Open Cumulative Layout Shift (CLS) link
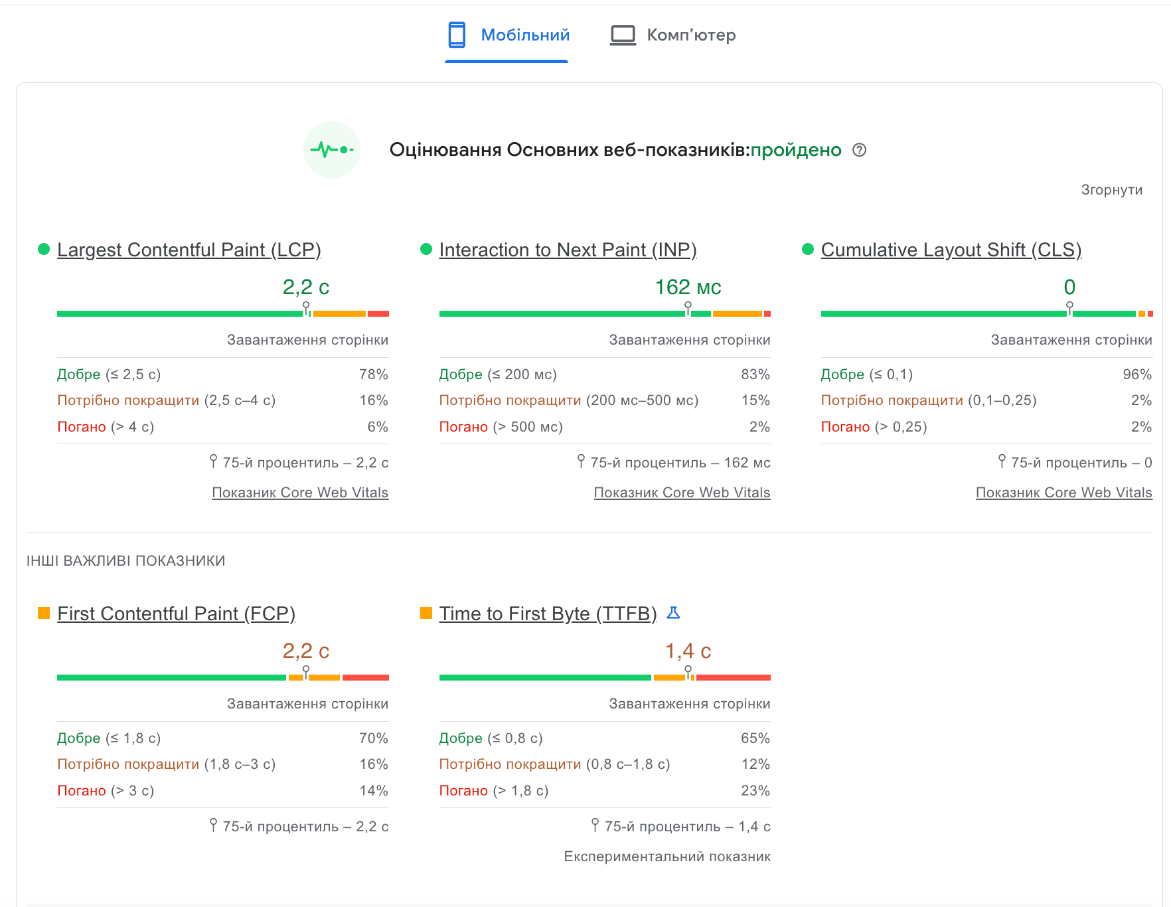This screenshot has width=1171, height=907. pos(951,250)
